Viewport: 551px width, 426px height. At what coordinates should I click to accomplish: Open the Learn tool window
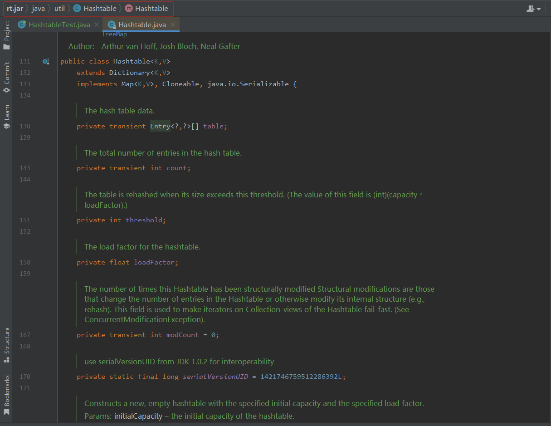point(6,117)
